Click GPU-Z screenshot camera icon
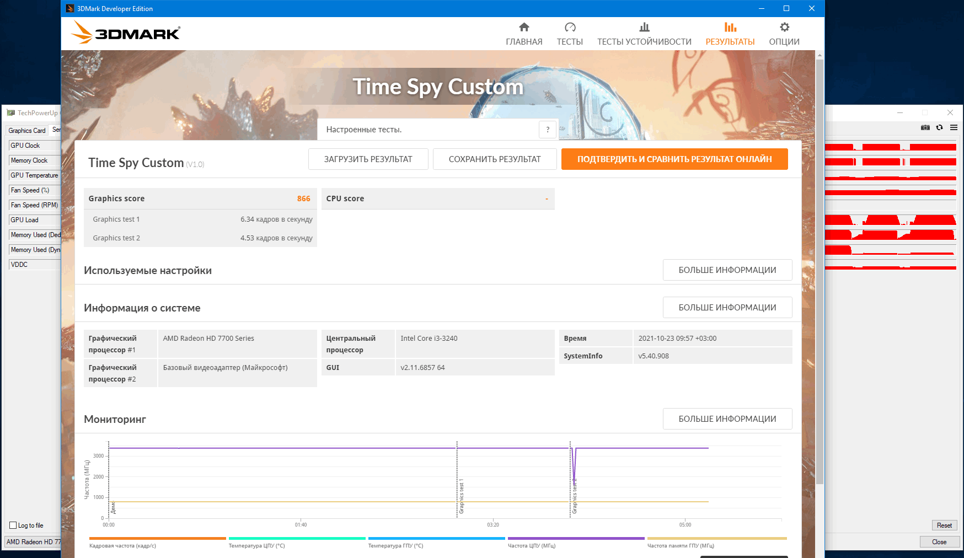Screen dimensions: 964x558 925,127
